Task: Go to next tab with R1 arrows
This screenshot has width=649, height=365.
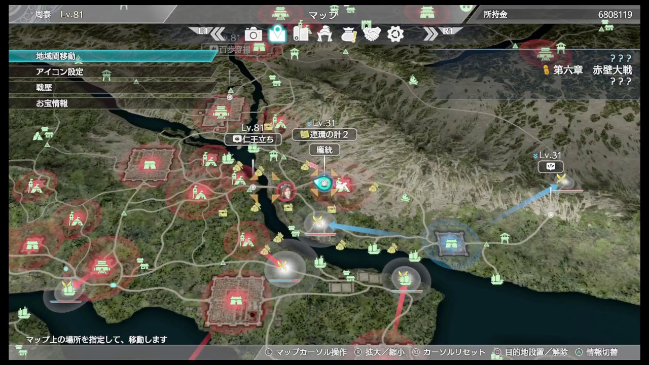Action: pyautogui.click(x=439, y=33)
